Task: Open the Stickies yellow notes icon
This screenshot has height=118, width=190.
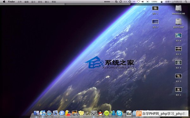Action: (x=81, y=113)
